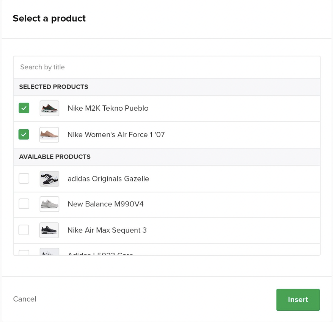The image size is (333, 322).
Task: Check the Nike Air Max Sequent 3 checkbox
Action: (24, 230)
